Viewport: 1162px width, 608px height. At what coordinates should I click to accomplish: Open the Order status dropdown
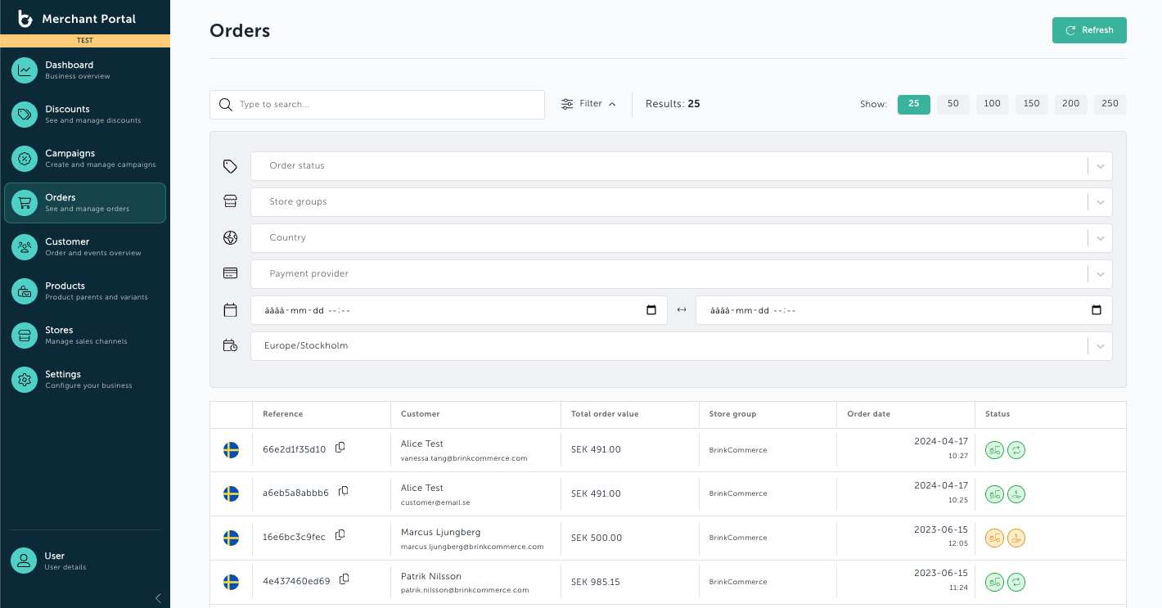coord(682,166)
